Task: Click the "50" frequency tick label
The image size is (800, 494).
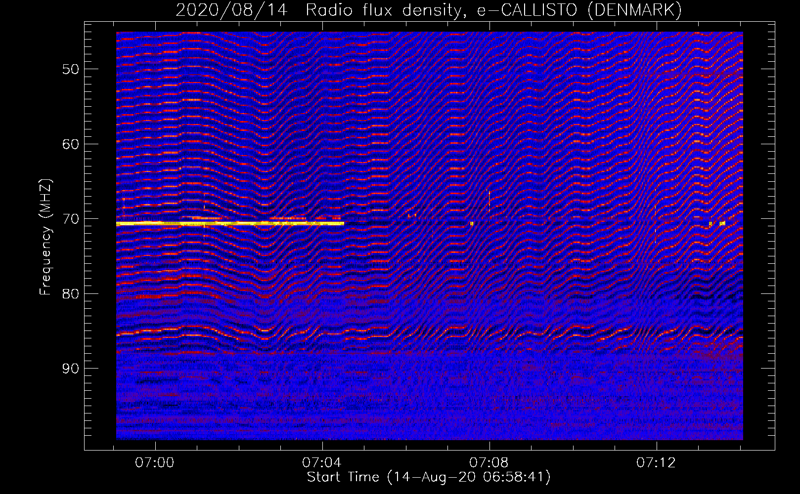Action: point(71,69)
